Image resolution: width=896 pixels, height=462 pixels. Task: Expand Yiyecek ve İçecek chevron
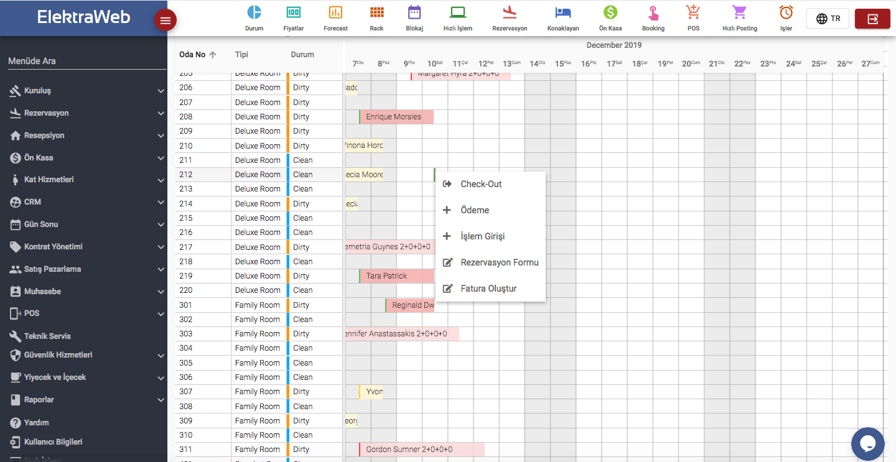pos(161,377)
